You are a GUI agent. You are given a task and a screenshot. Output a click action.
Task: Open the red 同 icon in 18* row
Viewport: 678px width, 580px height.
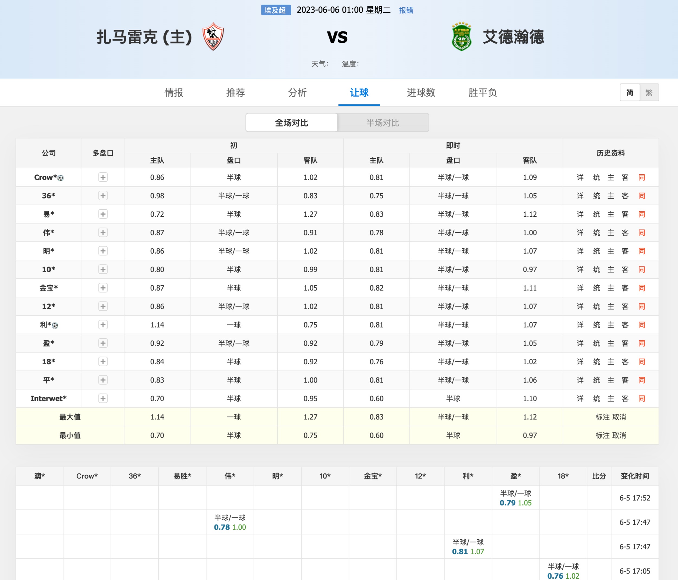pos(642,362)
